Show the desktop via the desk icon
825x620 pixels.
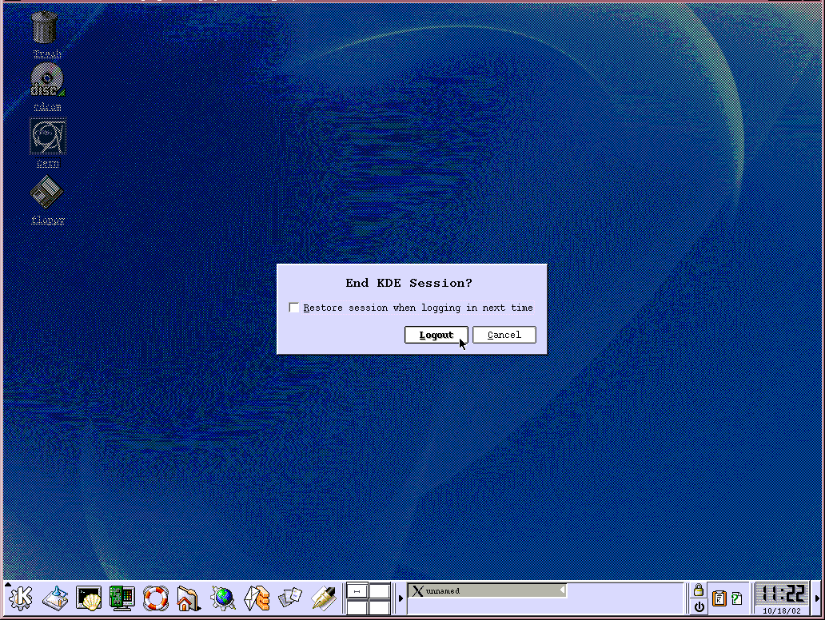point(55,598)
